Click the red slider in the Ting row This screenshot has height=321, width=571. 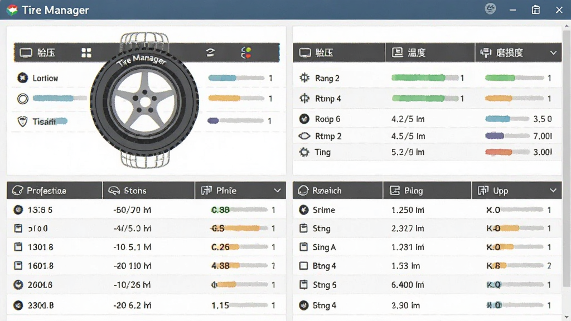pos(507,152)
